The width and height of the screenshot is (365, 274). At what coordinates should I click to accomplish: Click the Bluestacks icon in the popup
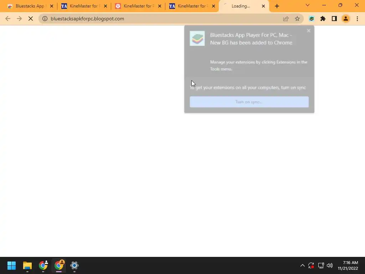197,39
